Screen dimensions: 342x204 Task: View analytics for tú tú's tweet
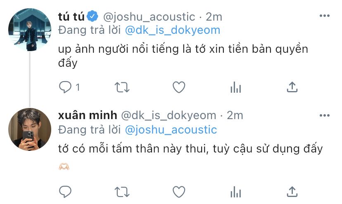(235, 87)
